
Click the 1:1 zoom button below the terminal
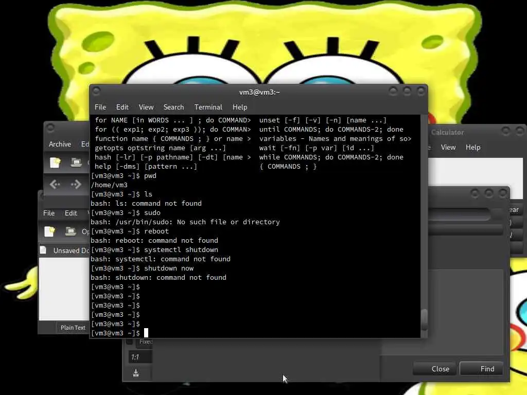140,357
